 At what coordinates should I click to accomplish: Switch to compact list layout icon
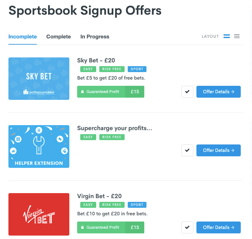coord(237,36)
